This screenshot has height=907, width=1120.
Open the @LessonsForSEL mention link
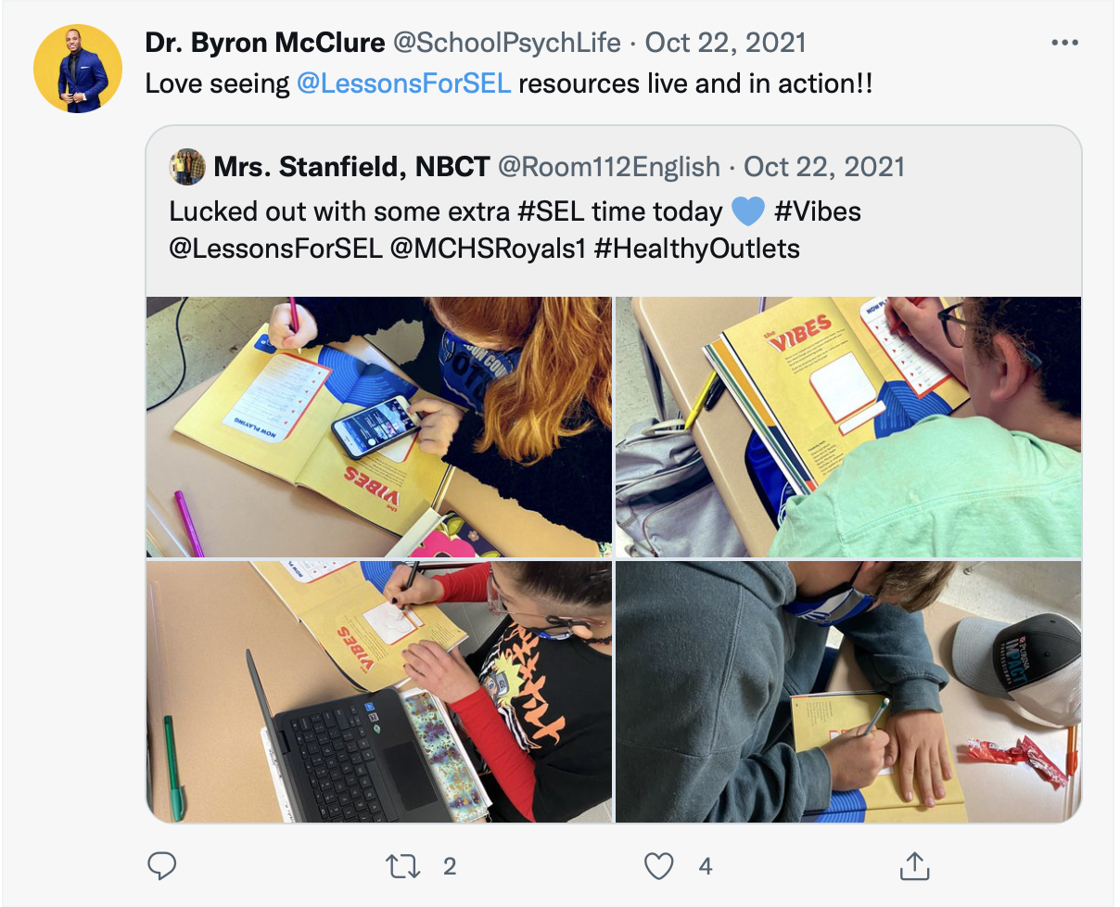(404, 83)
